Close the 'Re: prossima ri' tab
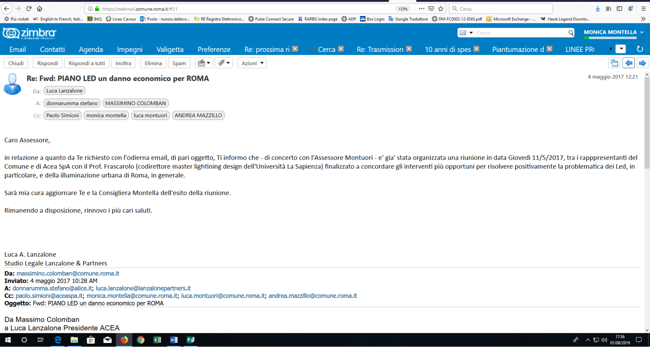Image resolution: width=650 pixels, height=347 pixels. [x=295, y=49]
